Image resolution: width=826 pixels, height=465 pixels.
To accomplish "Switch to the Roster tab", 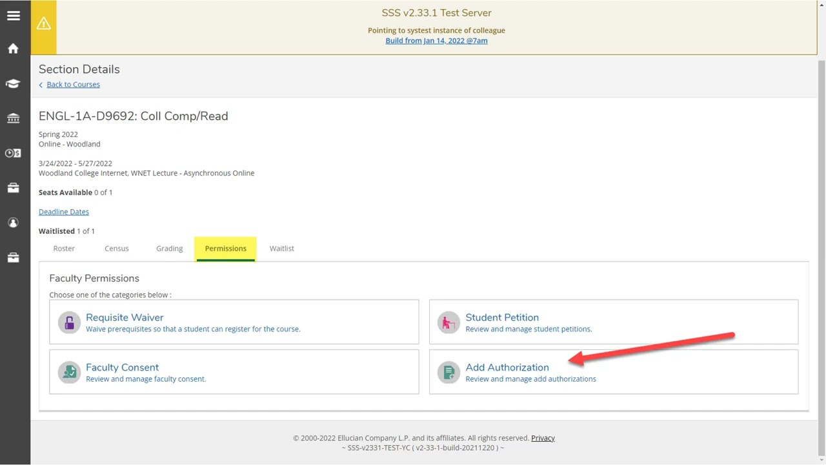I will click(64, 249).
